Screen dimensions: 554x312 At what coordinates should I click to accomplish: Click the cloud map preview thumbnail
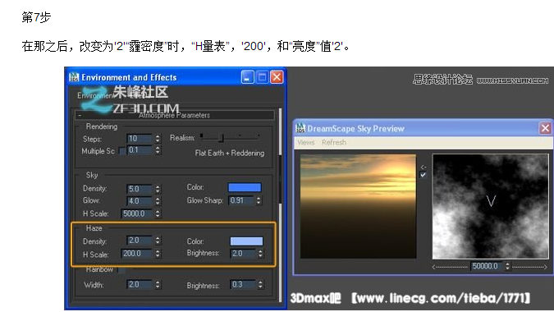(491, 206)
